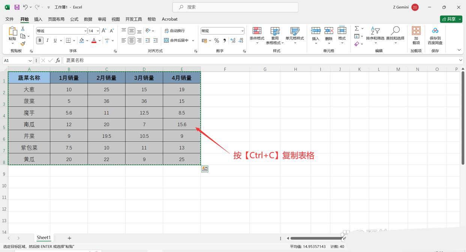The image size is (466, 252).
Task: Click the align left icon
Action: pyautogui.click(x=123, y=40)
